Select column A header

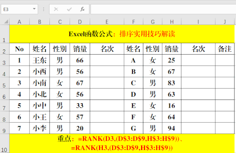click(x=20, y=22)
